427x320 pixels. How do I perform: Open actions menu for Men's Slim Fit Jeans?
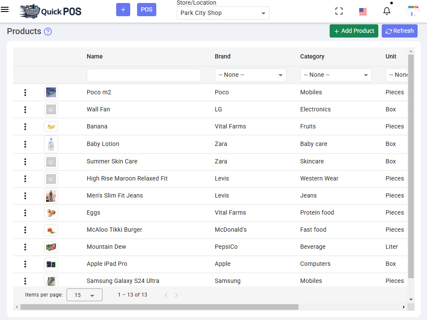coord(25,196)
